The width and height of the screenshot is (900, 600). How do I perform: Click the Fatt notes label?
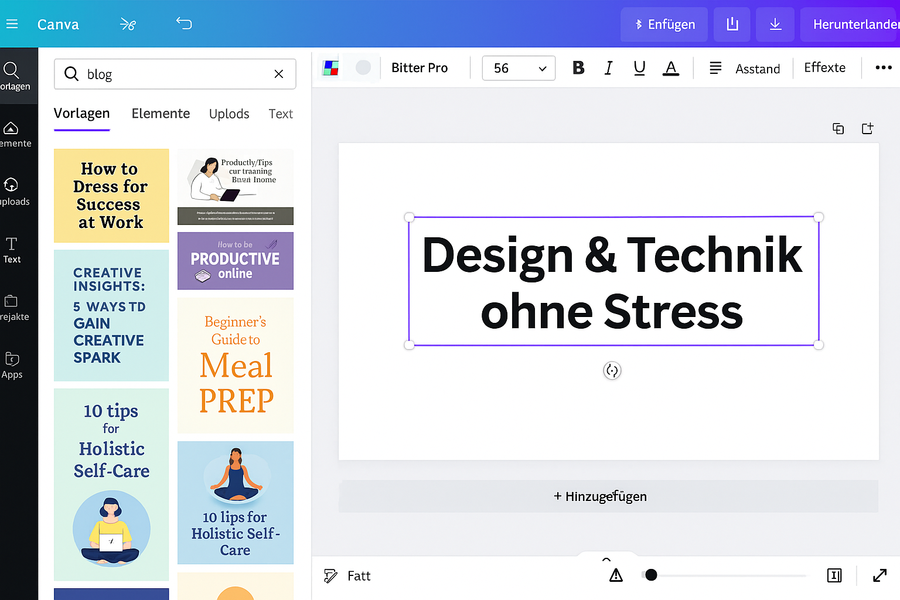pos(359,576)
